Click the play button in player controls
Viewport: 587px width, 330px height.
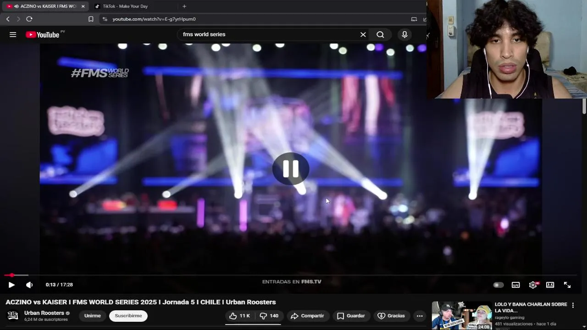click(x=11, y=285)
